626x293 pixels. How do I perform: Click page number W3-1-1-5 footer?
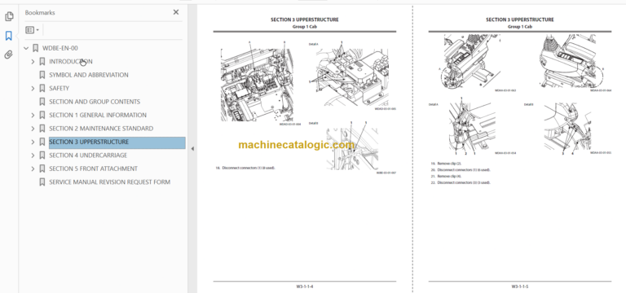[x=520, y=286]
